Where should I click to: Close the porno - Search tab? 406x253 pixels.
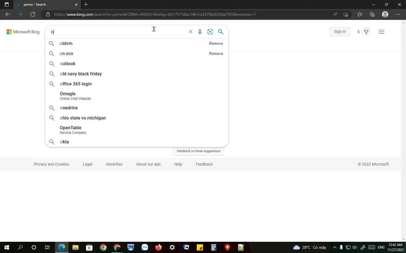click(x=76, y=4)
